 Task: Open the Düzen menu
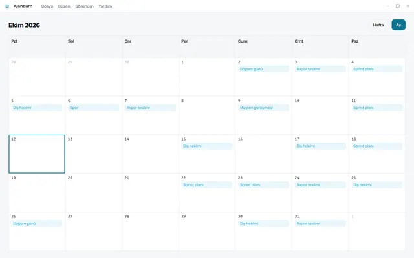coord(64,6)
